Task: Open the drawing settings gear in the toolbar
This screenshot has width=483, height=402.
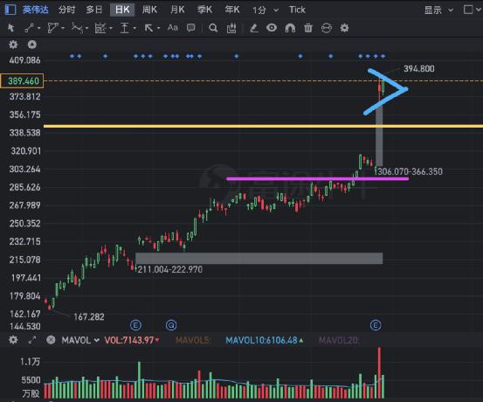Action: [x=344, y=28]
